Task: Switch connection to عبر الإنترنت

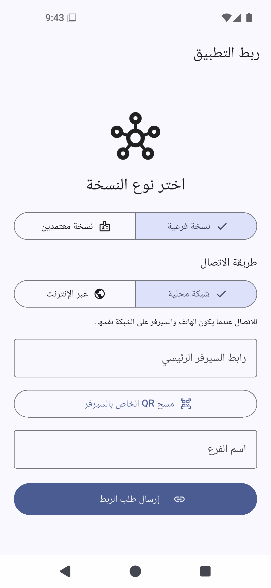Action: [x=75, y=294]
